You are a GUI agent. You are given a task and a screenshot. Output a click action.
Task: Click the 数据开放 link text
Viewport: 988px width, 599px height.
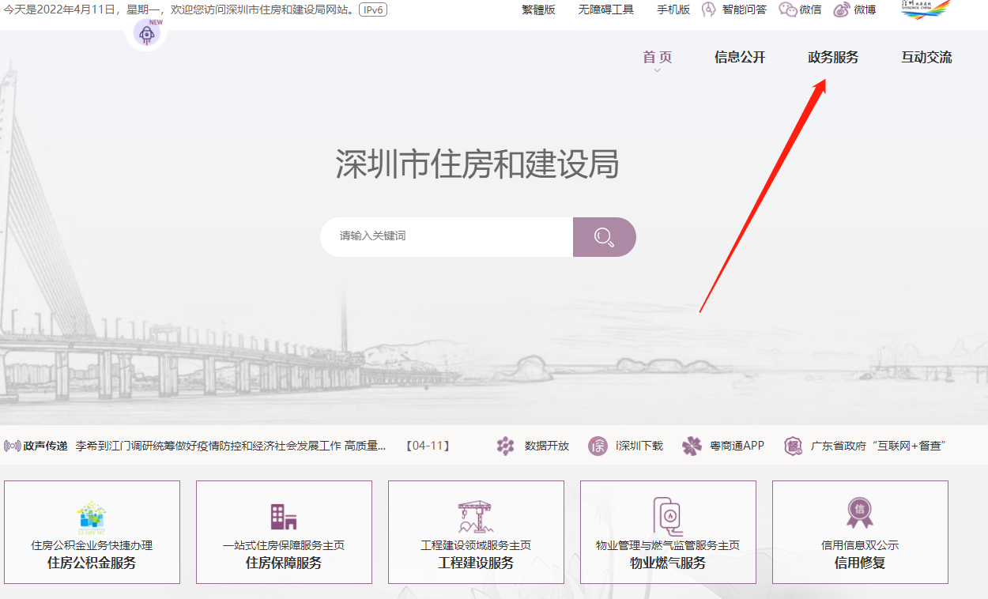pos(547,446)
